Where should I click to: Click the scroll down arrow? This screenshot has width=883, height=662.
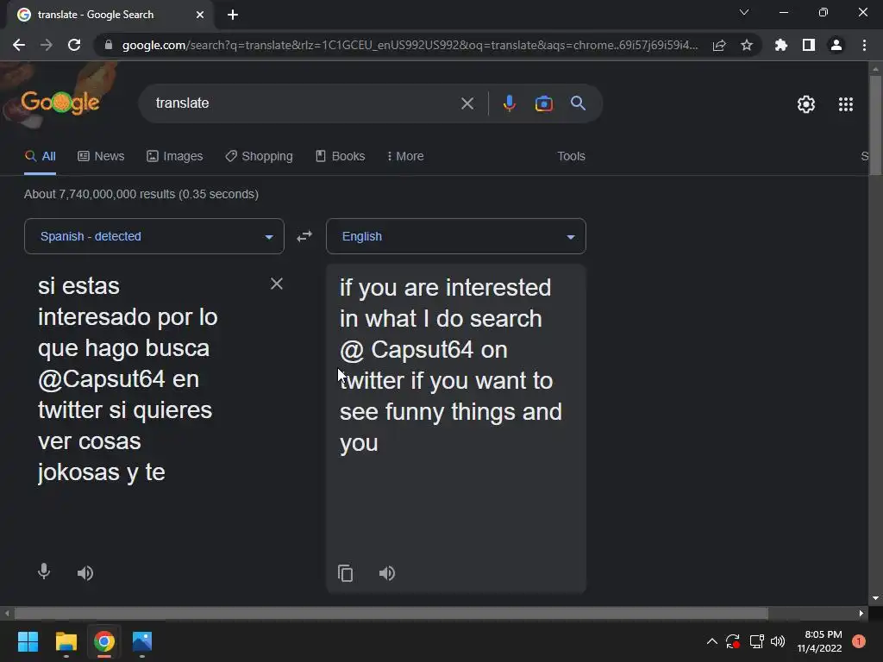[x=875, y=598]
